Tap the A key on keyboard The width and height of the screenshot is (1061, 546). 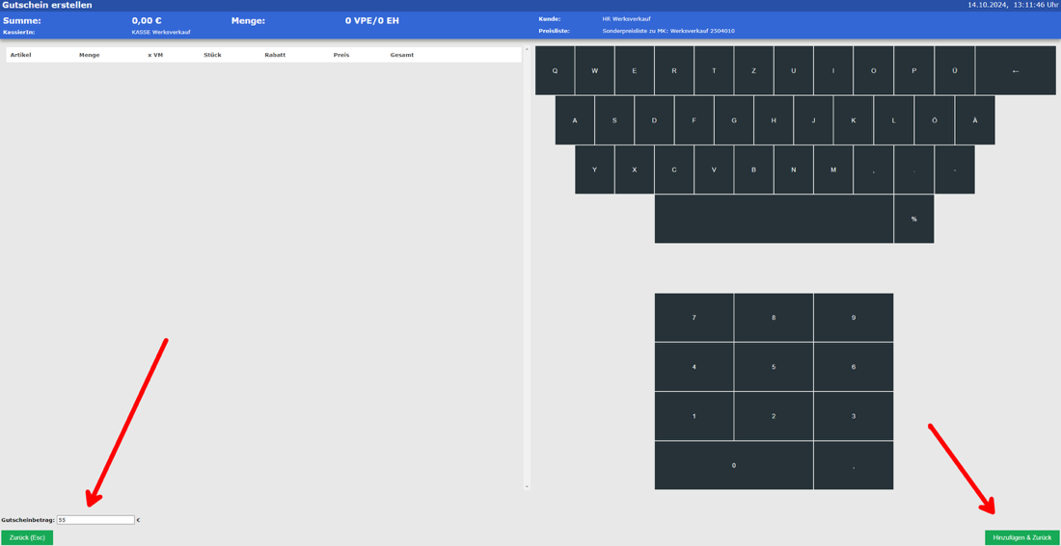[575, 120]
